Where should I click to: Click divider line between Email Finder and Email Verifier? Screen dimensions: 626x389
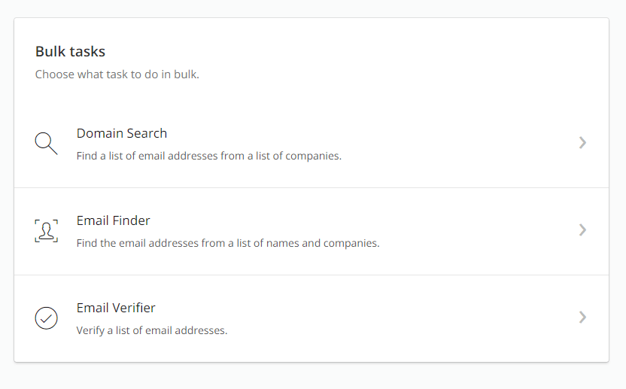pos(311,275)
